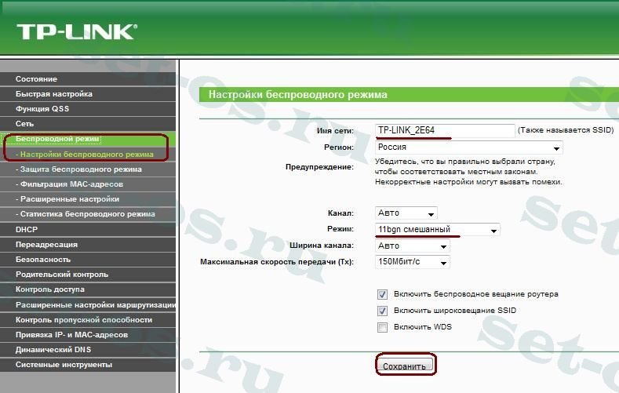Open the Регион dropdown showing Россия
The image size is (619, 393).
pyautogui.click(x=468, y=147)
